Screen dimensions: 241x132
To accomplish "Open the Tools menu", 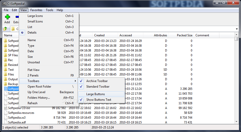I will (x=50, y=10).
